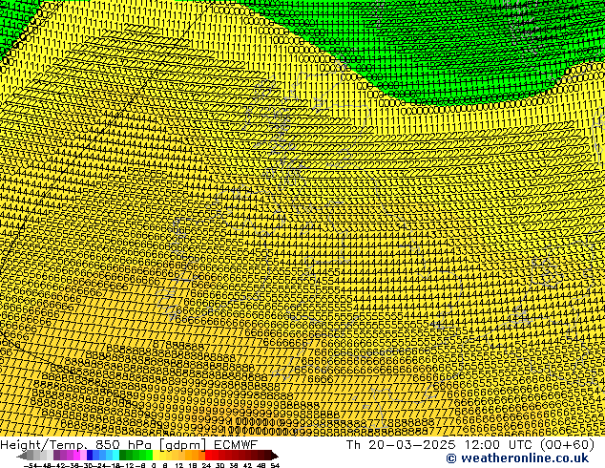The width and height of the screenshot is (605, 468).
Task: Click the -12 legend scale label
Action: coord(127,466)
